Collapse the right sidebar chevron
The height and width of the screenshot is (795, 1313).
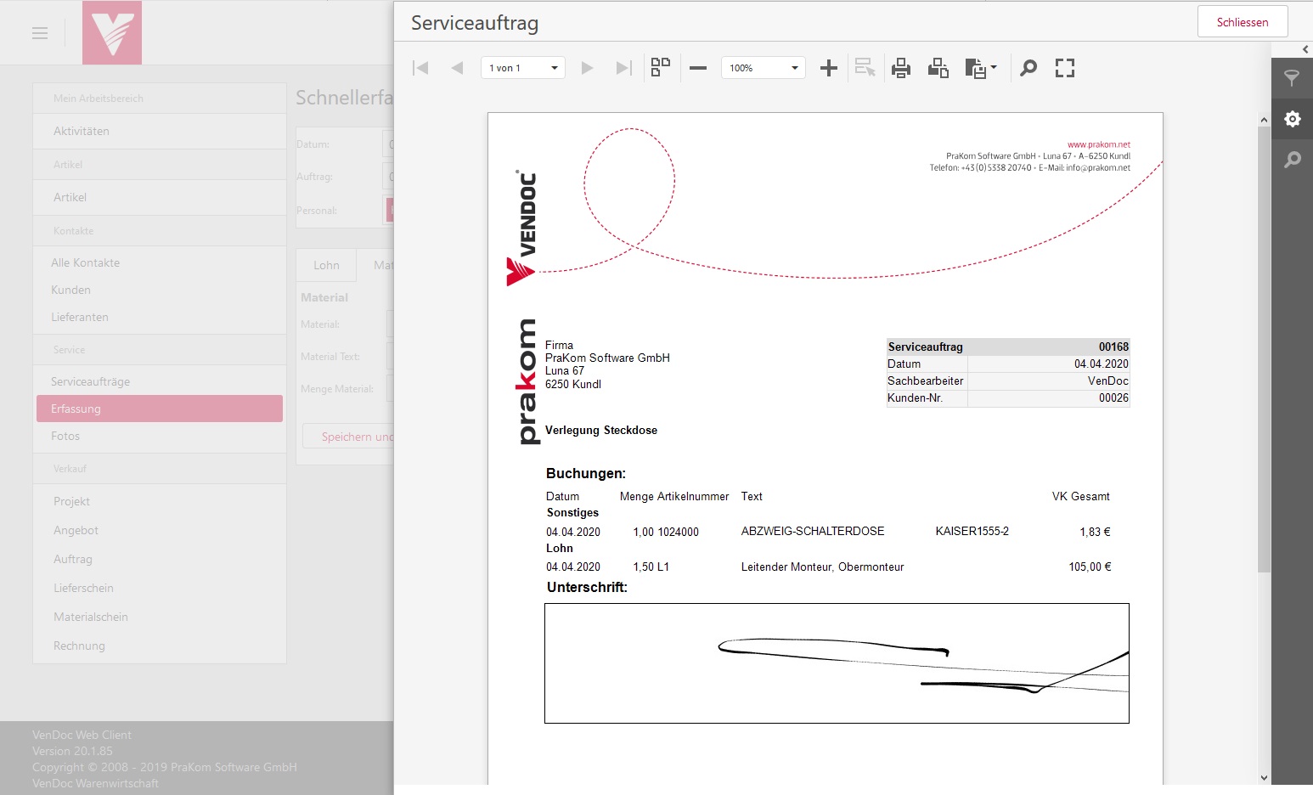pos(1305,49)
